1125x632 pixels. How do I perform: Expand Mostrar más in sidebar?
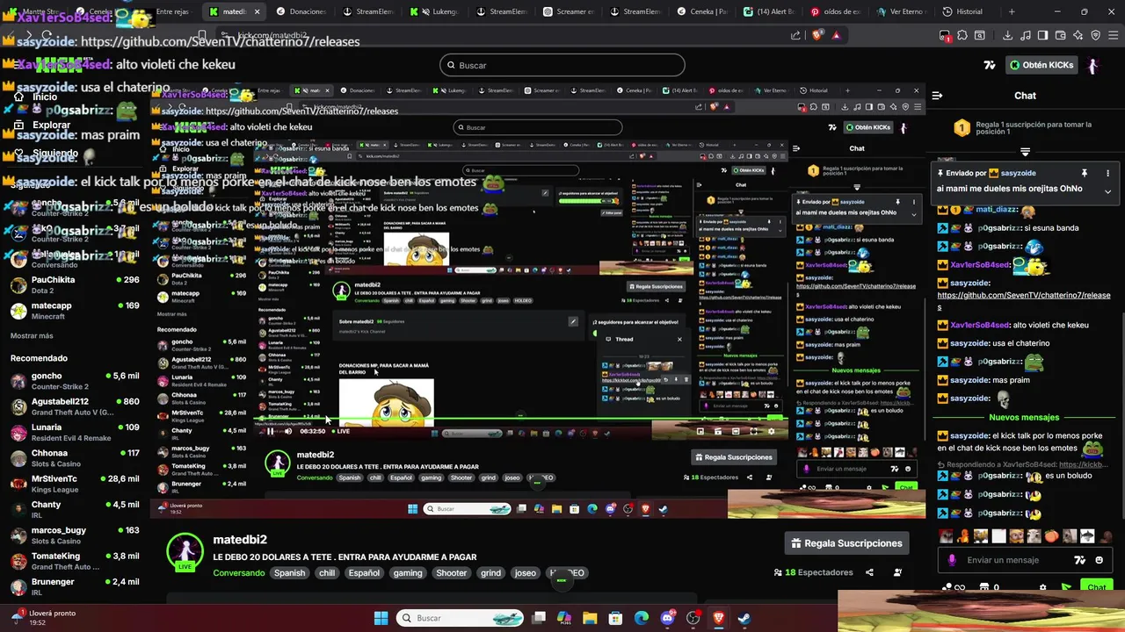tap(32, 335)
